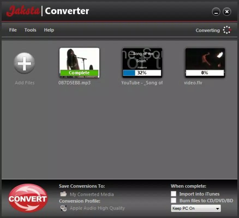Image resolution: width=239 pixels, height=218 pixels.
Task: Click the video.flv file name
Action: coord(193,83)
